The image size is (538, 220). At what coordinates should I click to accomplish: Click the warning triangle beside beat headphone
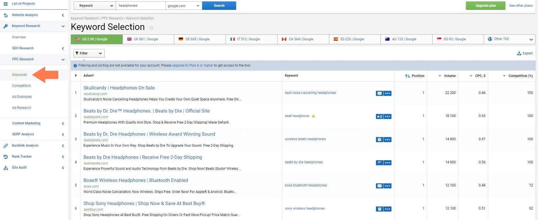(313, 116)
